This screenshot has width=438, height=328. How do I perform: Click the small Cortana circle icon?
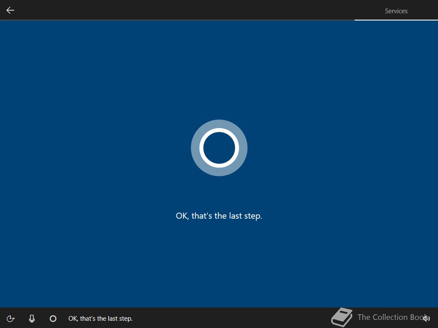click(53, 319)
